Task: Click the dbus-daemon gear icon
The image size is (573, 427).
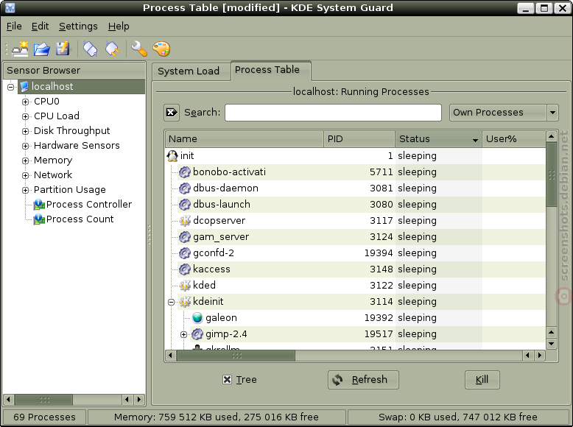Action: coord(185,188)
